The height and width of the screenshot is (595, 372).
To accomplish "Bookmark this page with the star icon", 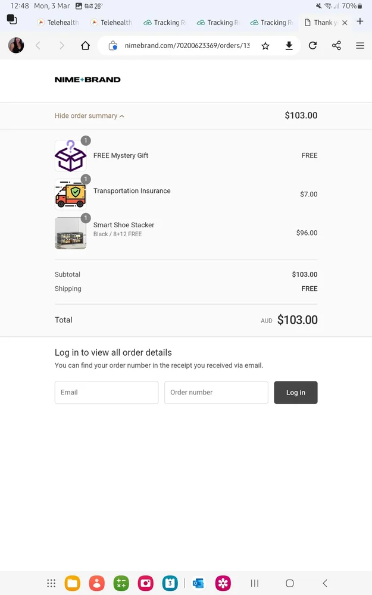I will (265, 46).
